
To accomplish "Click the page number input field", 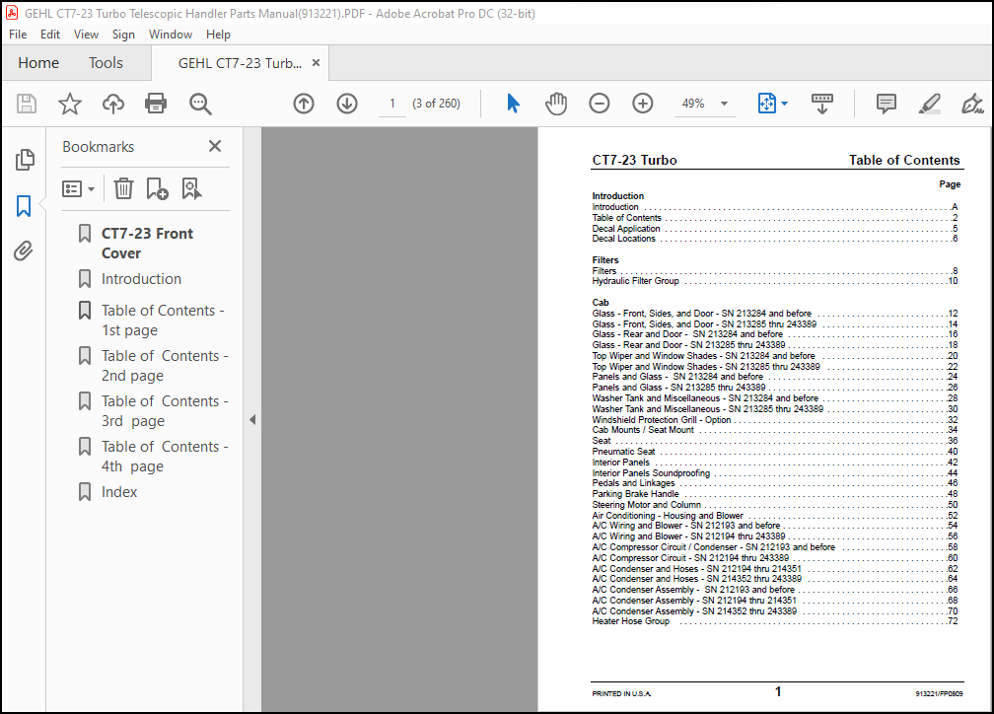I will tap(392, 104).
